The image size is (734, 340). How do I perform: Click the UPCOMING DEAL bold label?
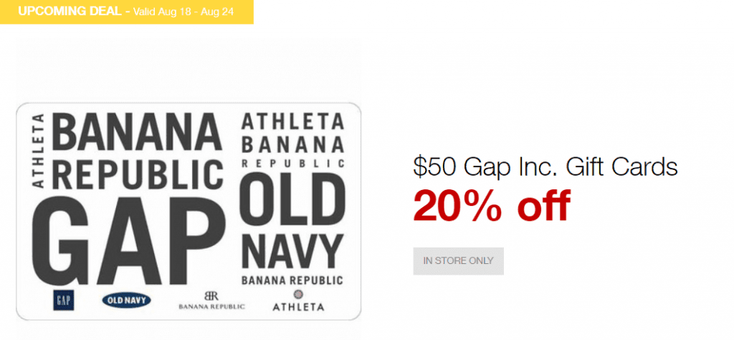pos(71,11)
